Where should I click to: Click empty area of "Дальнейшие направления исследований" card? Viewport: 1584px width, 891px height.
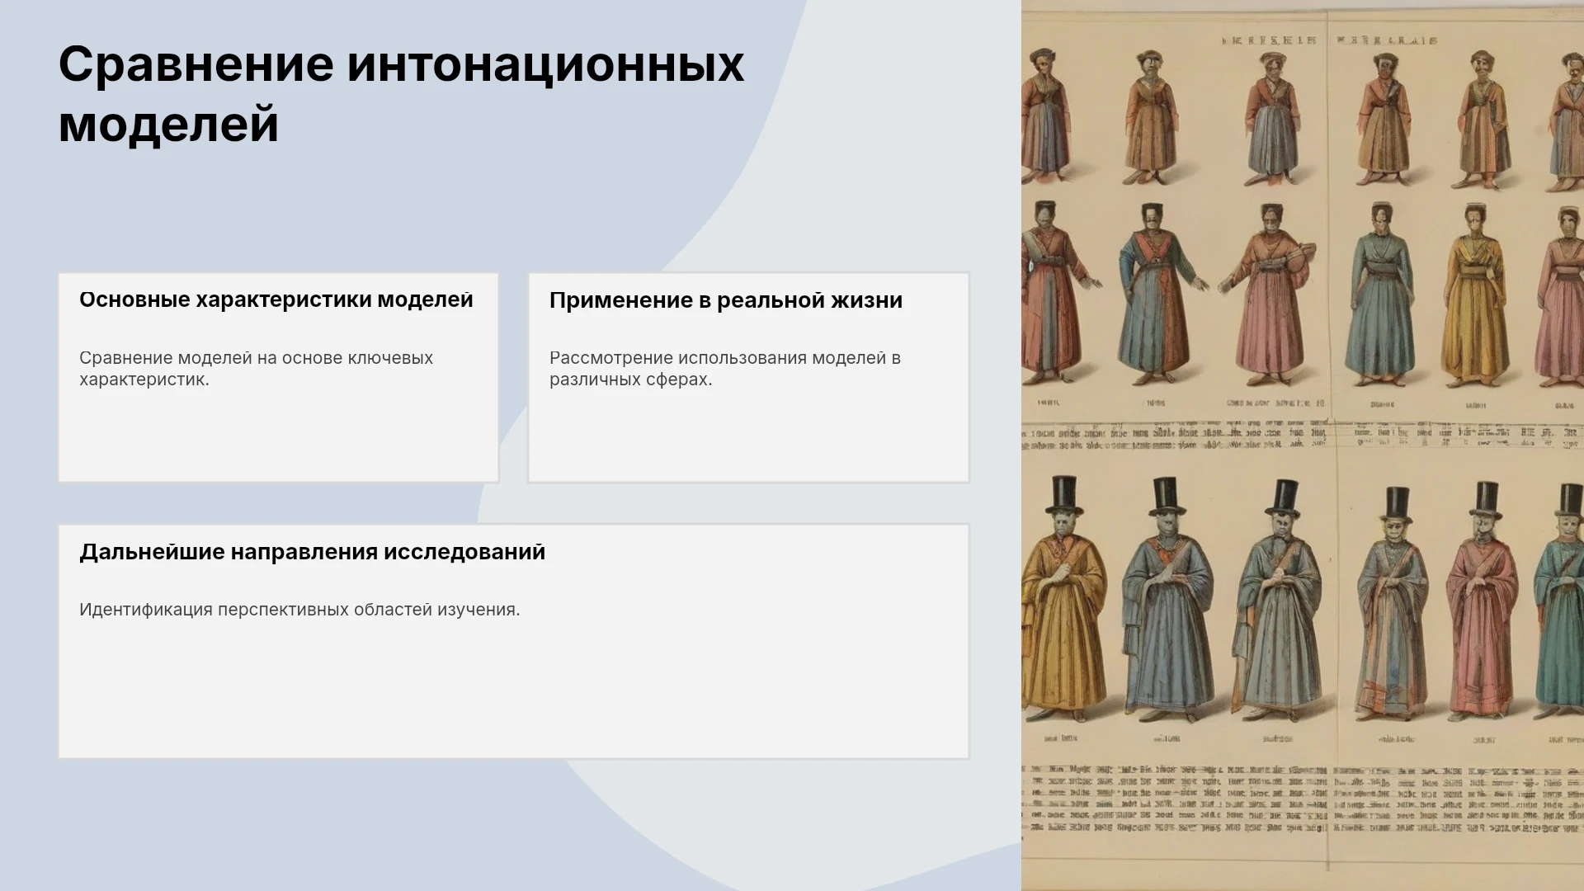click(513, 693)
